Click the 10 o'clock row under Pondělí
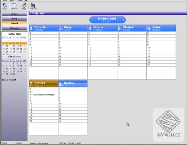Screen dimensions: 187x145 tap(43, 48)
